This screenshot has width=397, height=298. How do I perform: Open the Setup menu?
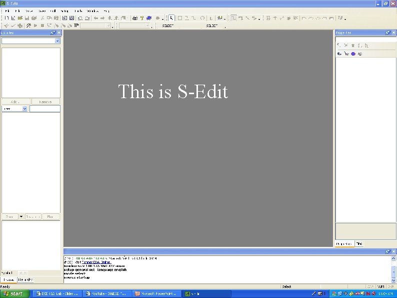tap(64, 11)
